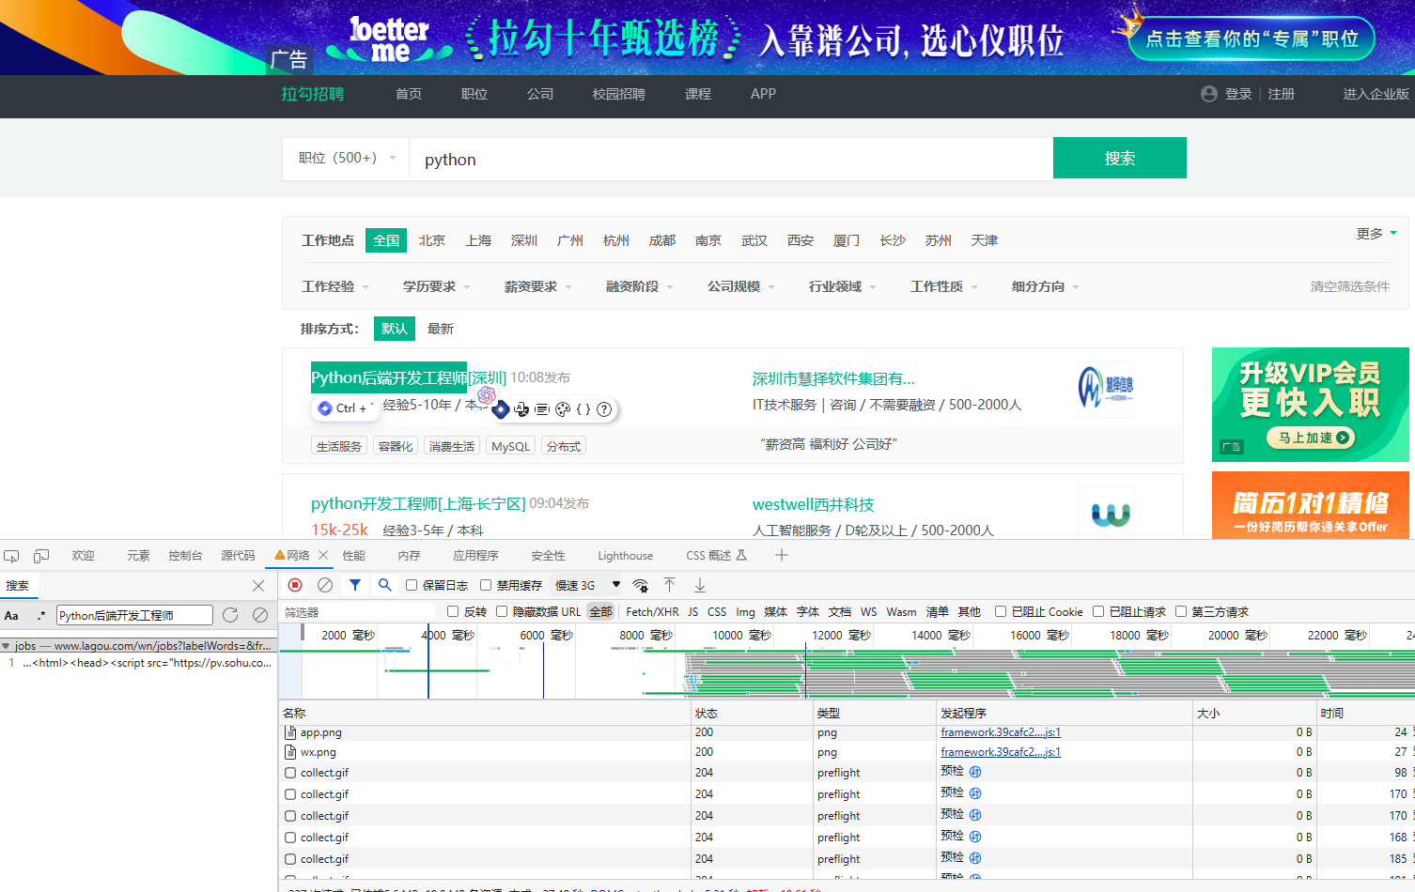Click the translate icon in floating toolbar
The image size is (1415, 892).
tap(521, 409)
